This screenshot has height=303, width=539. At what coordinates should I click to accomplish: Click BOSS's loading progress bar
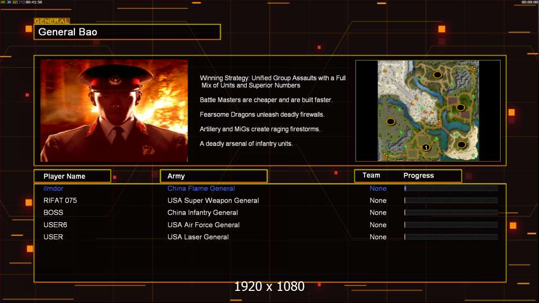click(451, 213)
